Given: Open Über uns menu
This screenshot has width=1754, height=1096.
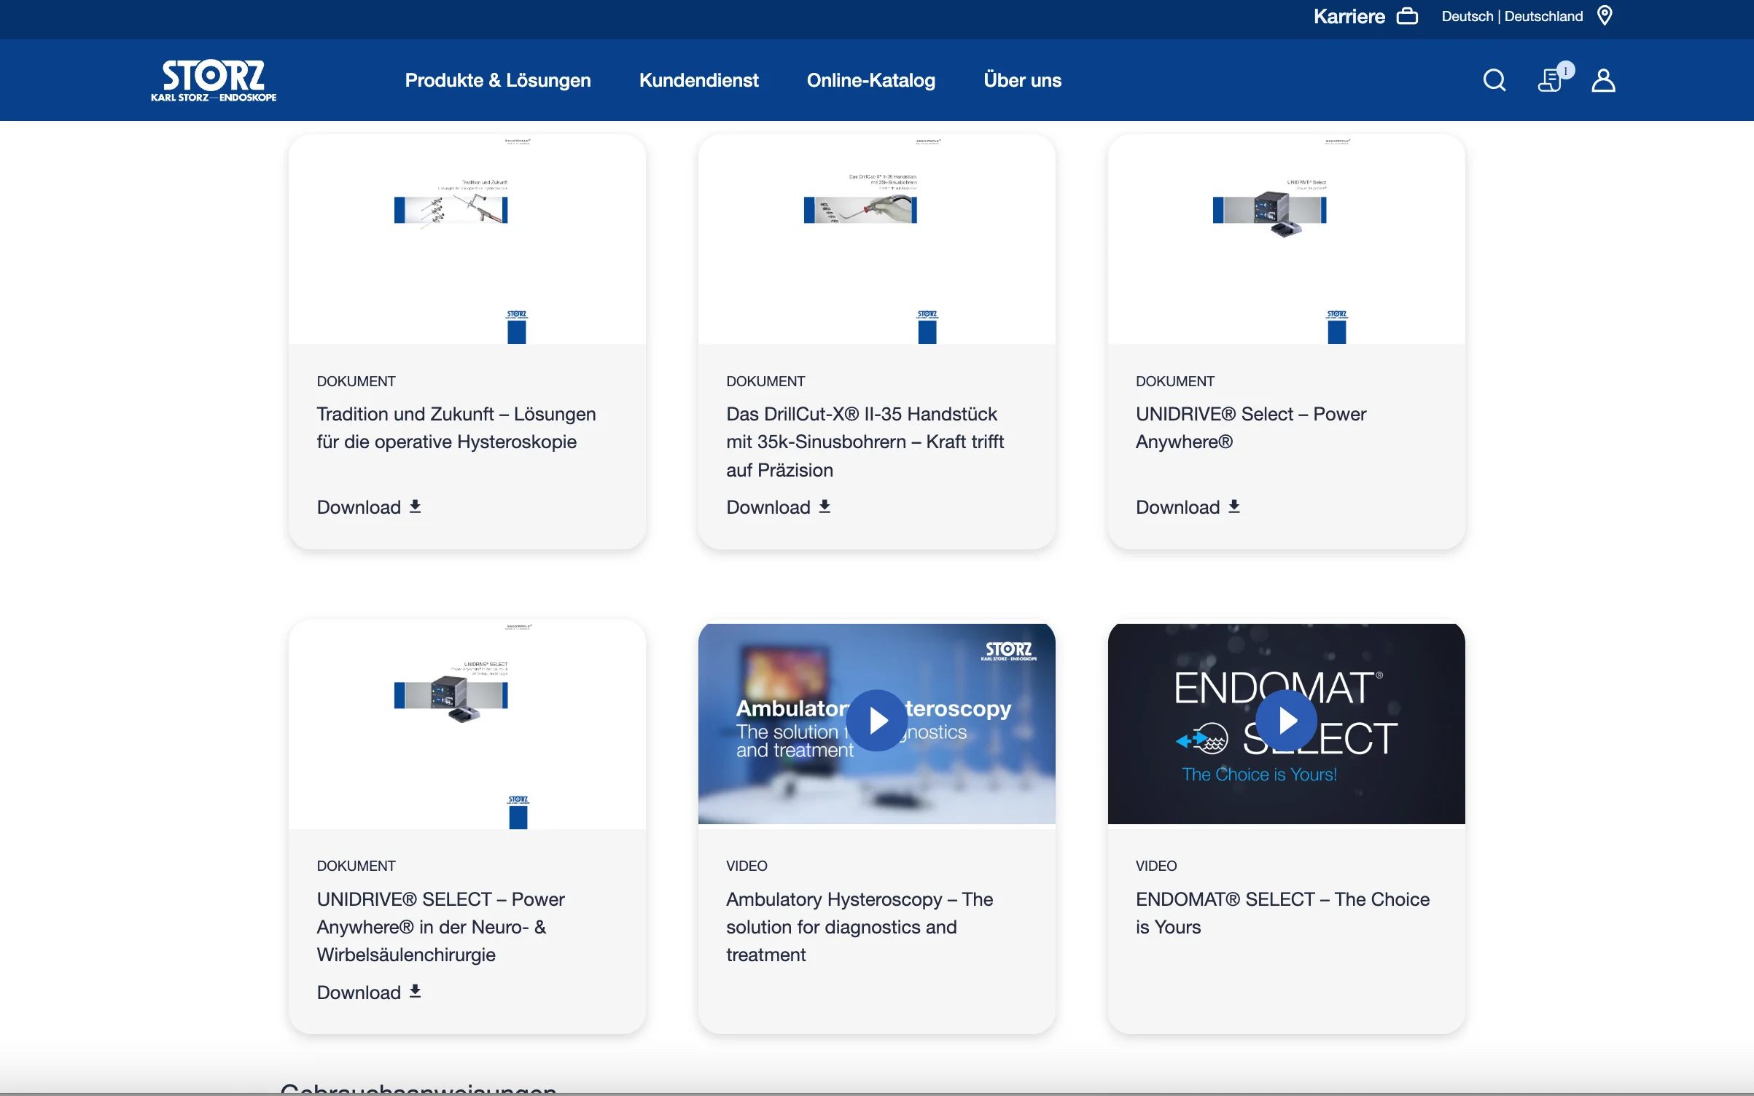Looking at the screenshot, I should point(1022,80).
